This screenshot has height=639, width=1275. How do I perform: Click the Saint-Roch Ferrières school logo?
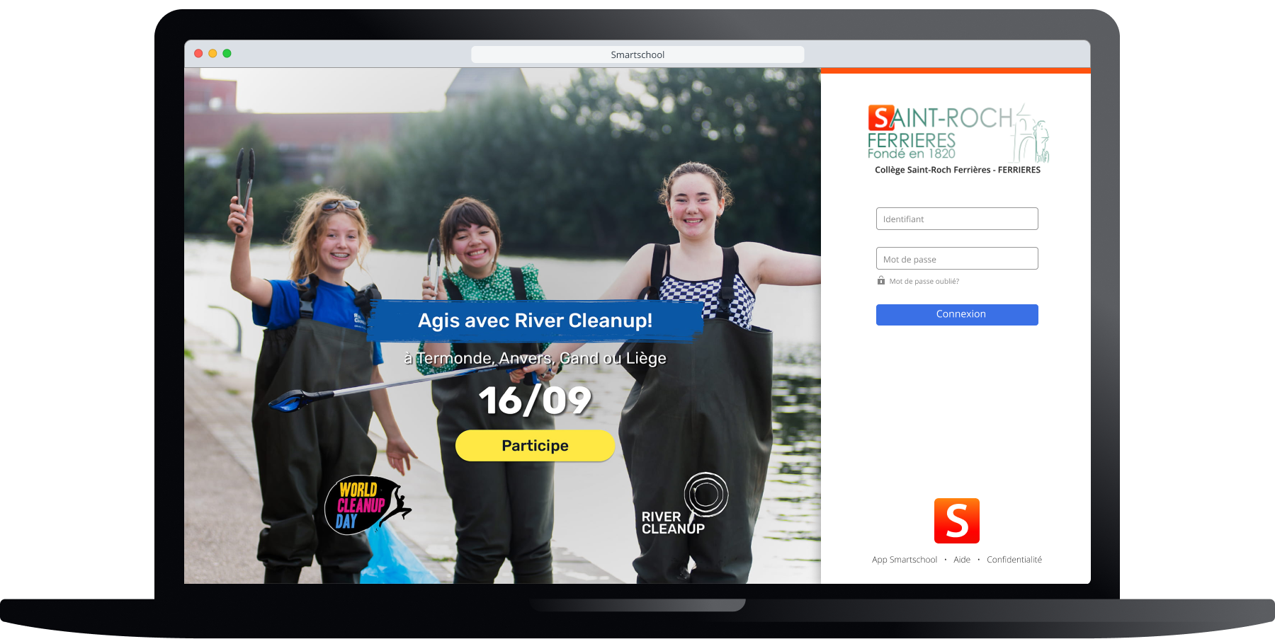coord(957,133)
